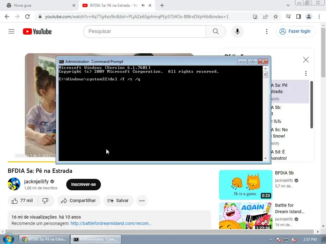Focus the Pesquisar search field
Screen dimensions: 326x244
tap(145, 31)
